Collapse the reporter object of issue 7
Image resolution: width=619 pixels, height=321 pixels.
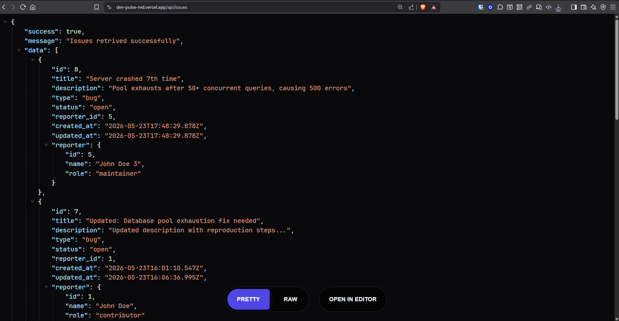click(x=46, y=287)
